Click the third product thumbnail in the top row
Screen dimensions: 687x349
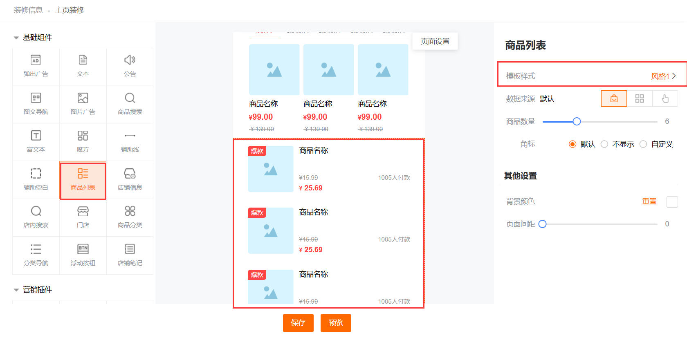click(x=383, y=70)
